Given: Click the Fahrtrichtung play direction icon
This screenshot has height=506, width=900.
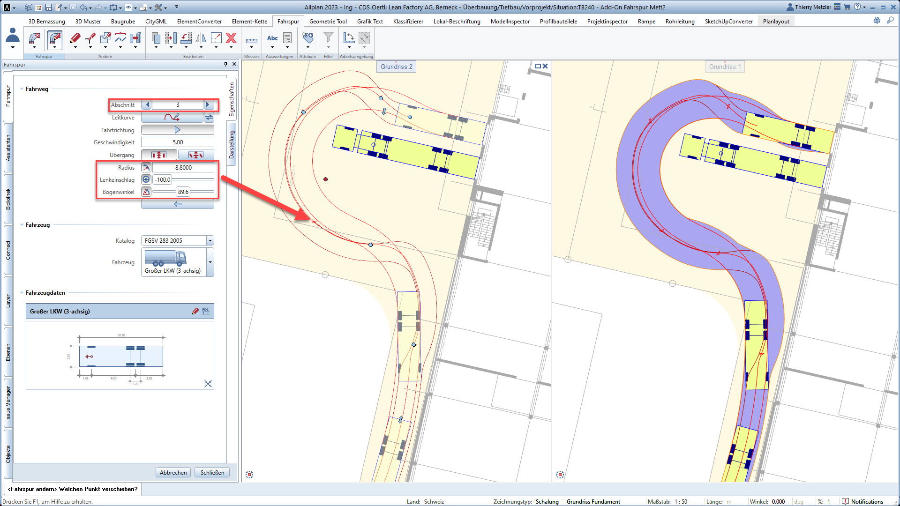Looking at the screenshot, I should pyautogui.click(x=177, y=130).
